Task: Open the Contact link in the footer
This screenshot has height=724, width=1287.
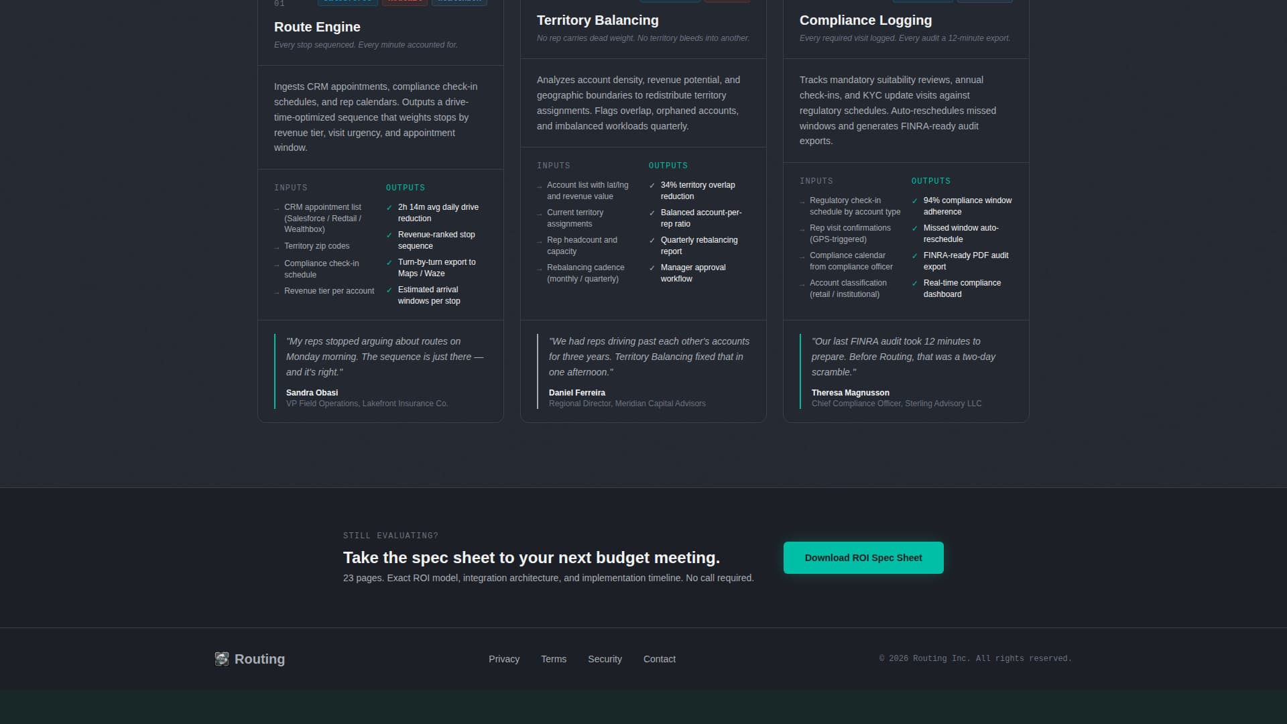Action: point(659,659)
